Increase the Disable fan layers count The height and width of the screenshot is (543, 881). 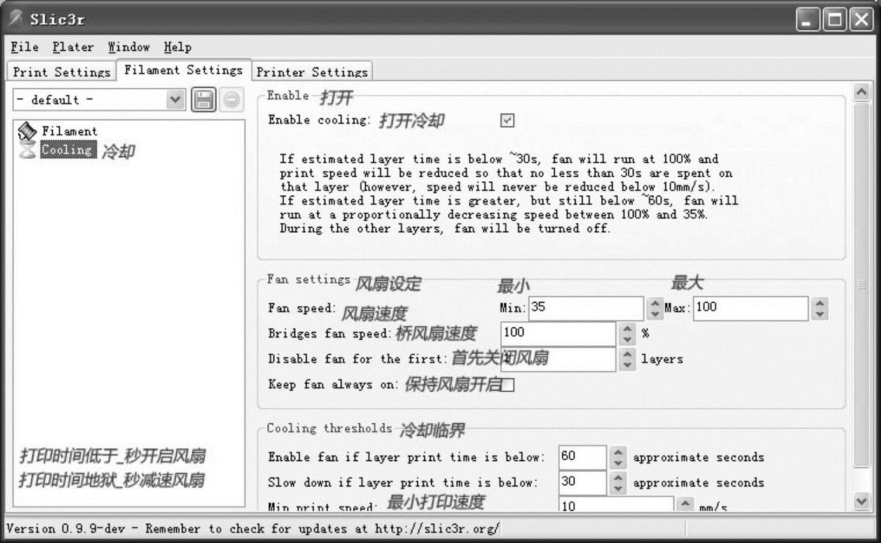tap(627, 354)
